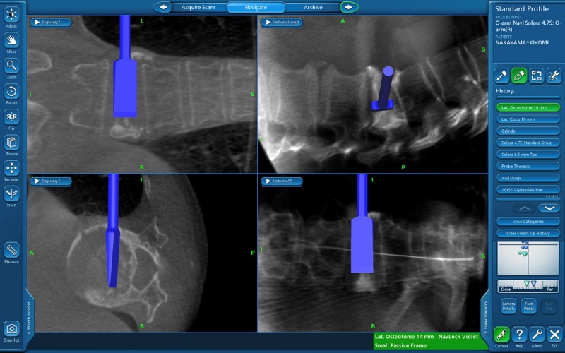Select Solera 4.75 Standard Driver

tap(528, 143)
